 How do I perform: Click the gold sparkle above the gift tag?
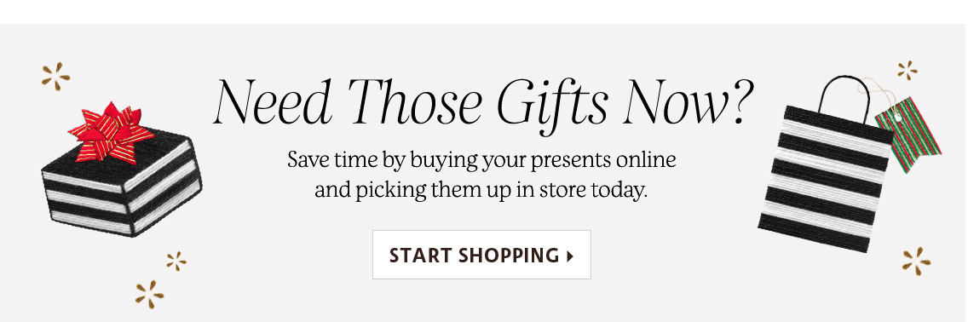tap(907, 71)
